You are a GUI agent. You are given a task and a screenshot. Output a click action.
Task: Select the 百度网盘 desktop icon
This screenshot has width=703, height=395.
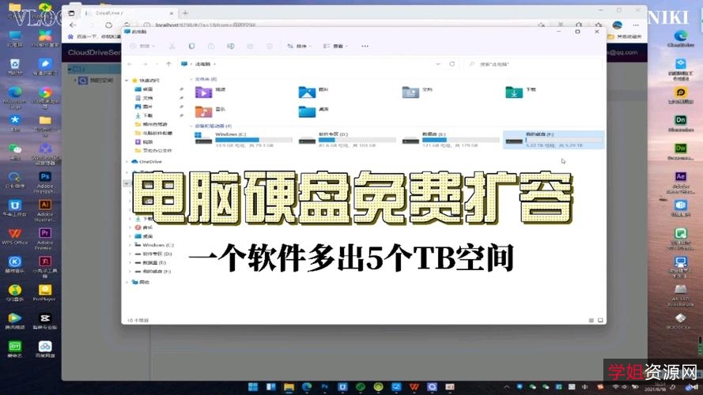pos(45,349)
